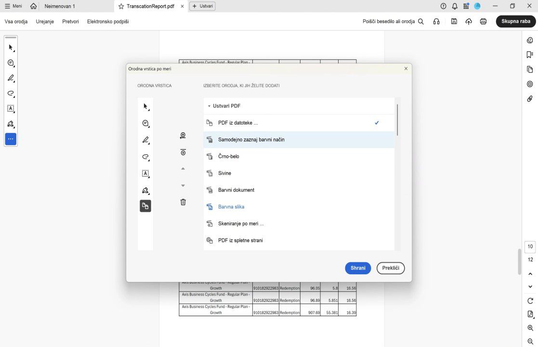The width and height of the screenshot is (538, 347).
Task: Zoom in using the magnifier plus icon
Action: [530, 328]
